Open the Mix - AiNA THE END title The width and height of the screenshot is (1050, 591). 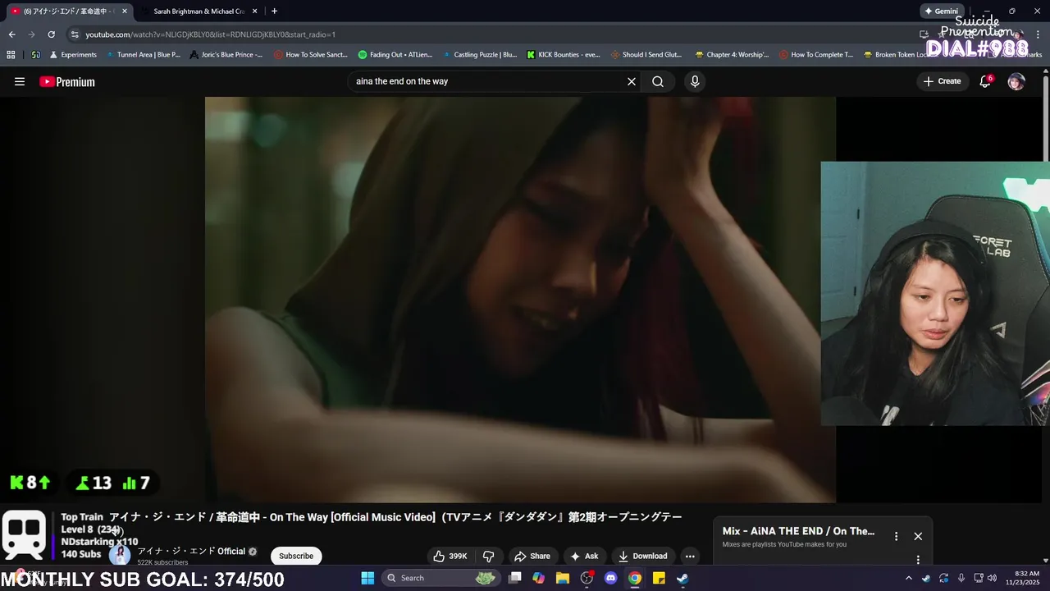click(x=798, y=531)
